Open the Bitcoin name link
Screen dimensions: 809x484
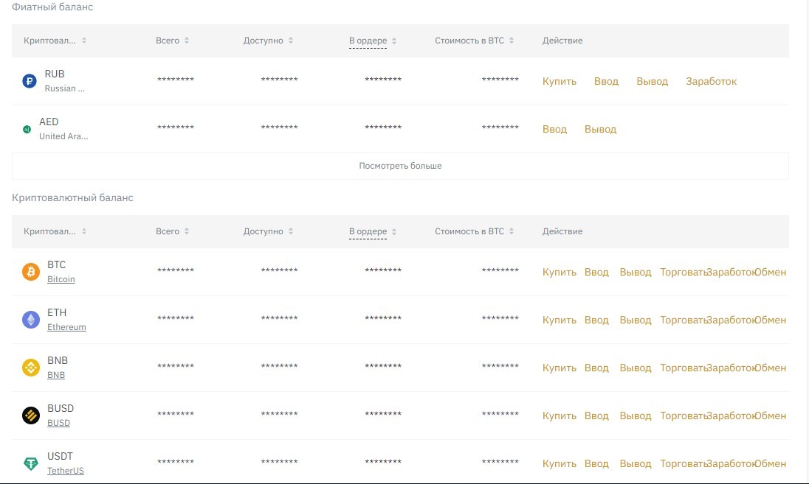pyautogui.click(x=61, y=279)
